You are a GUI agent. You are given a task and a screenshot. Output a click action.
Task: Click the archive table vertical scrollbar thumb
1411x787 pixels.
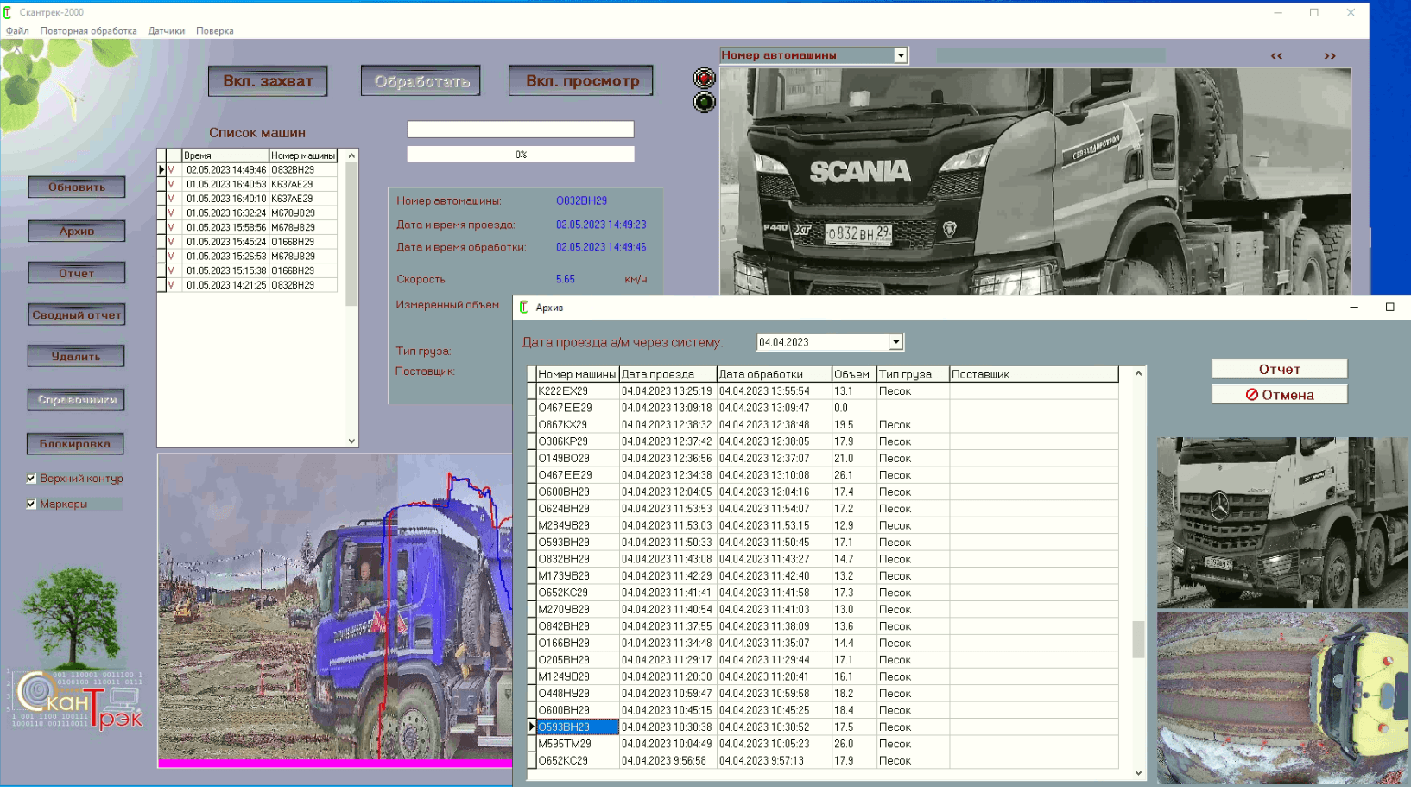(x=1138, y=639)
